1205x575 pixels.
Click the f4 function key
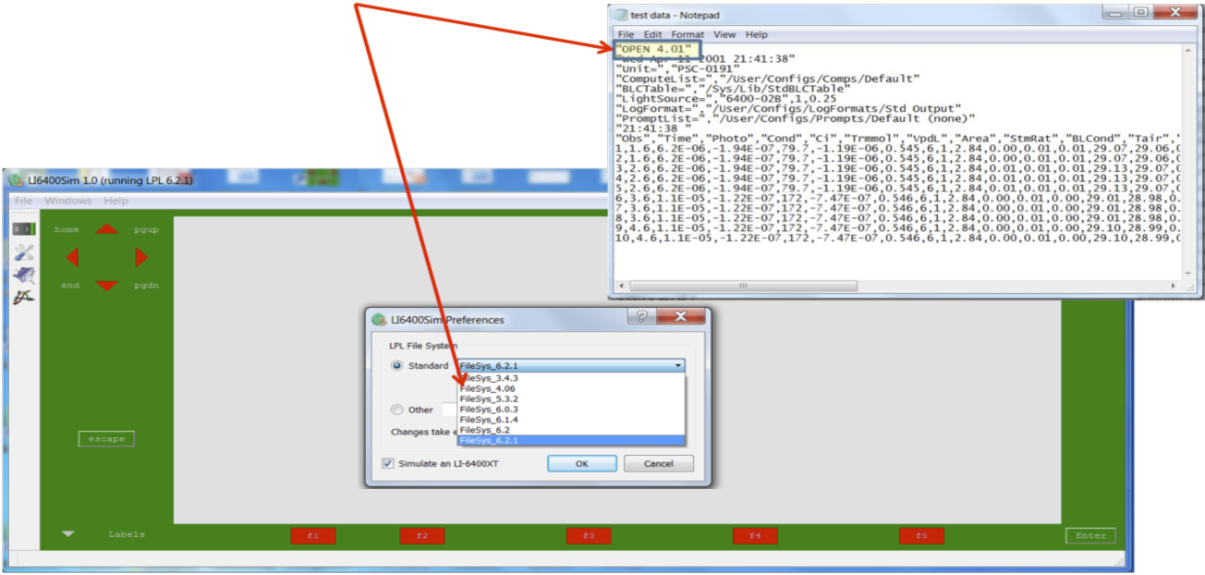point(755,535)
